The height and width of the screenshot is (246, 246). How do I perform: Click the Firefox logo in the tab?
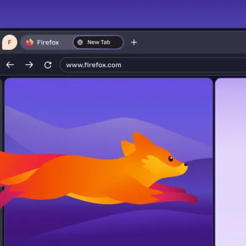30,42
